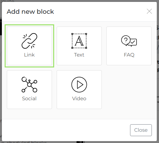
Task: Click the "FAQ" label text
Action: (129, 55)
